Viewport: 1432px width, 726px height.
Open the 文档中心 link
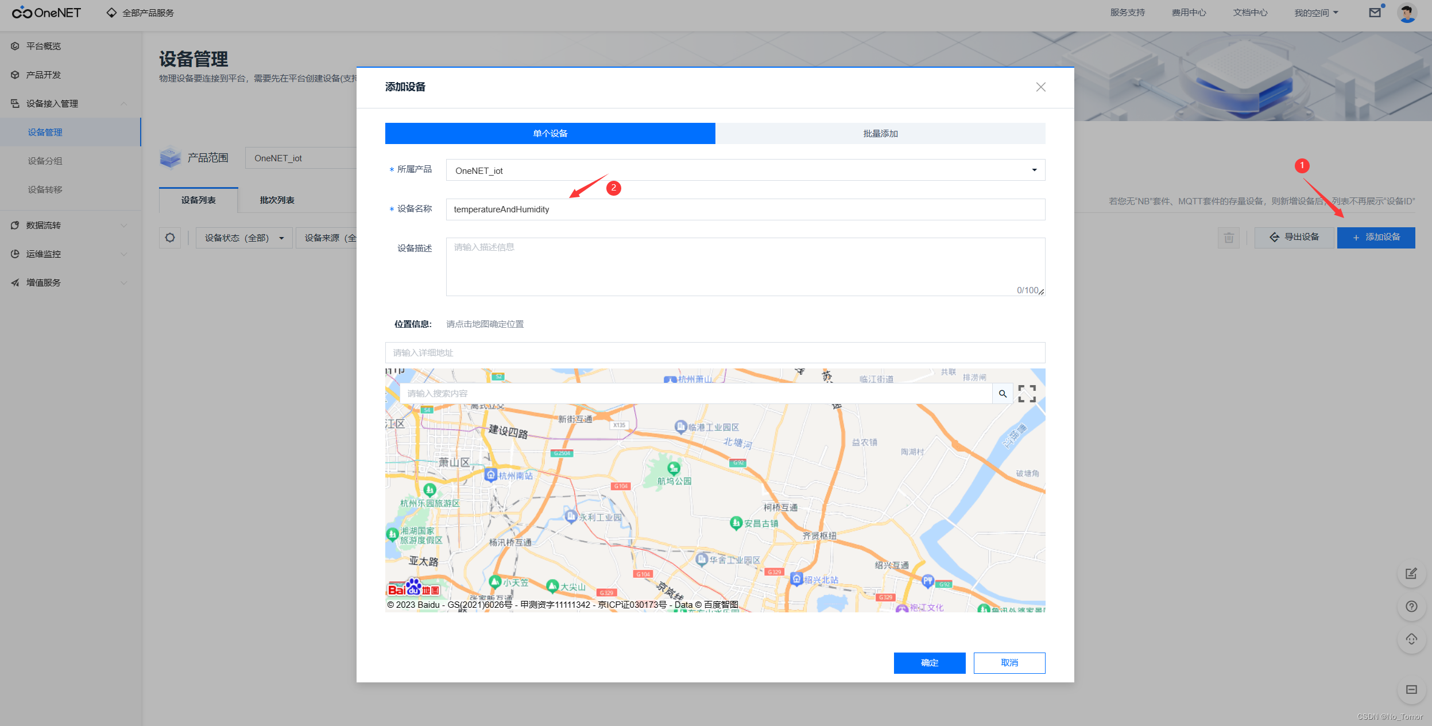[x=1250, y=13]
